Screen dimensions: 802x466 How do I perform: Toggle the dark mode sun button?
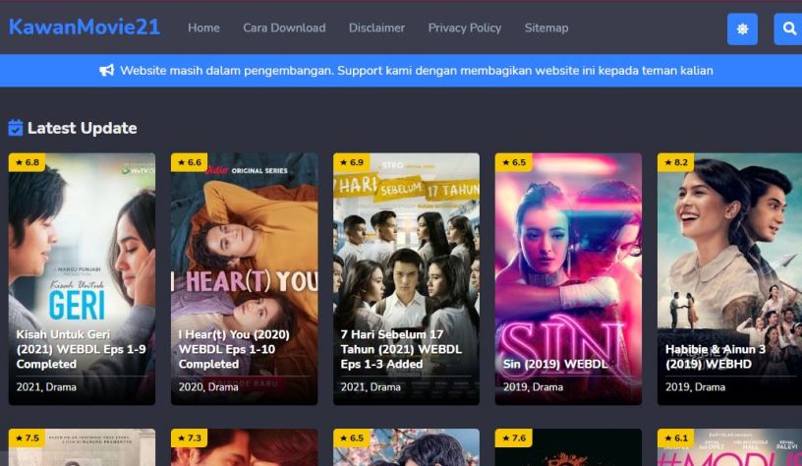(742, 29)
